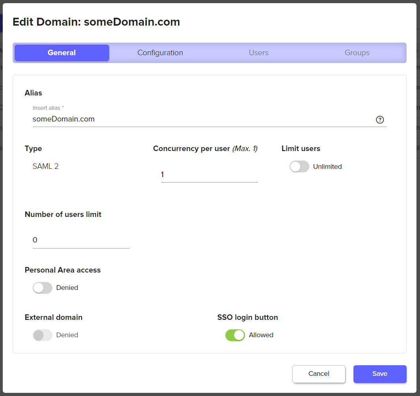Image resolution: width=420 pixels, height=396 pixels.
Task: Click the alias help question mark icon
Action: point(380,120)
